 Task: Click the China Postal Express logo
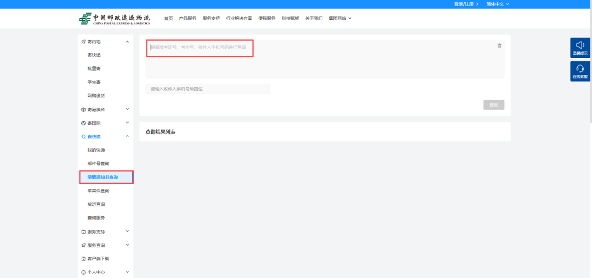tap(115, 19)
